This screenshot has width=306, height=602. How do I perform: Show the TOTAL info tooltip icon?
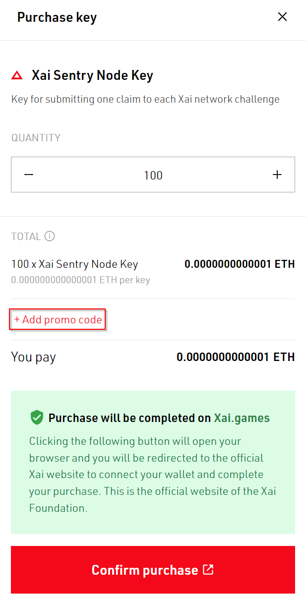point(50,236)
